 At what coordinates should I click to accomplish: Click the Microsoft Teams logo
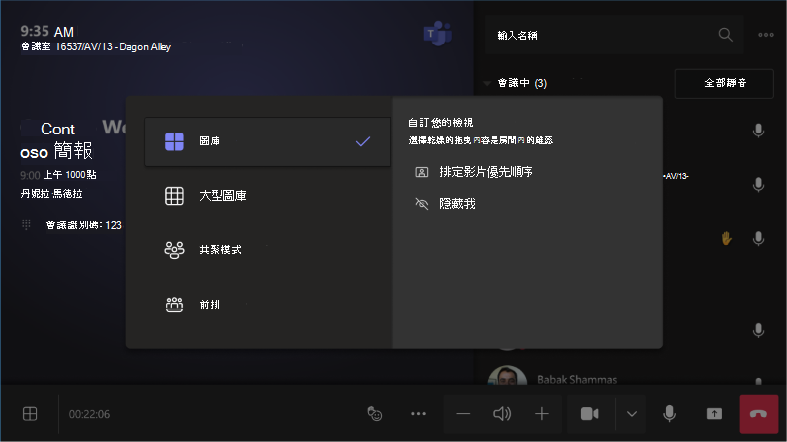coord(438,34)
